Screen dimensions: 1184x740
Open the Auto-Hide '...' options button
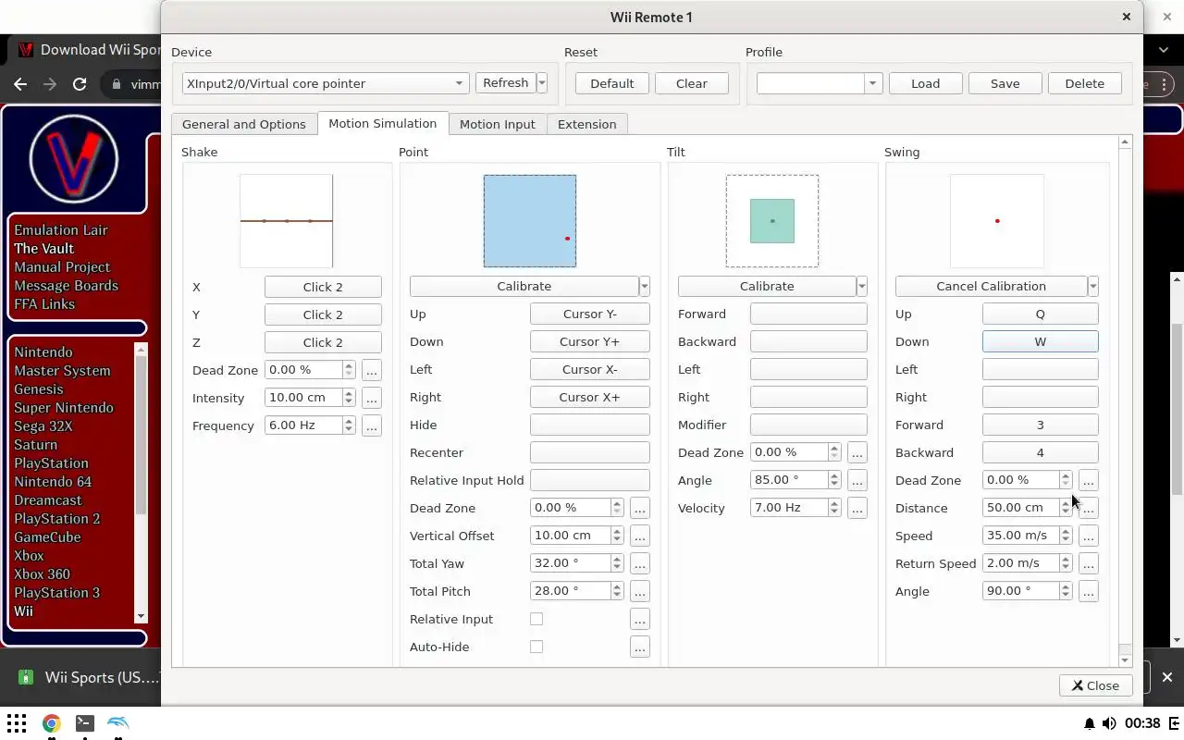pos(639,647)
